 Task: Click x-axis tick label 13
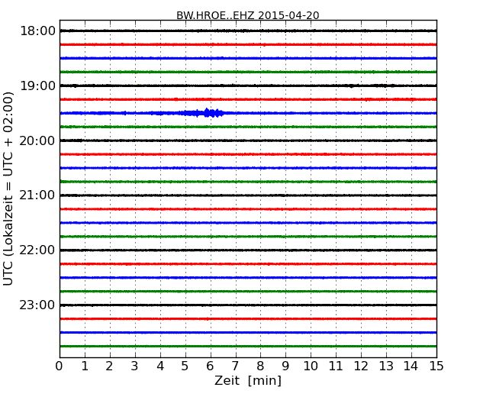click(x=386, y=366)
